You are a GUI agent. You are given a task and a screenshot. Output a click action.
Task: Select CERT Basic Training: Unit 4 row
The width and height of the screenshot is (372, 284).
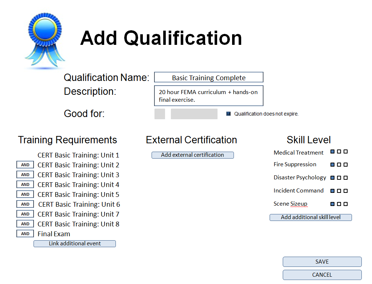(x=78, y=185)
